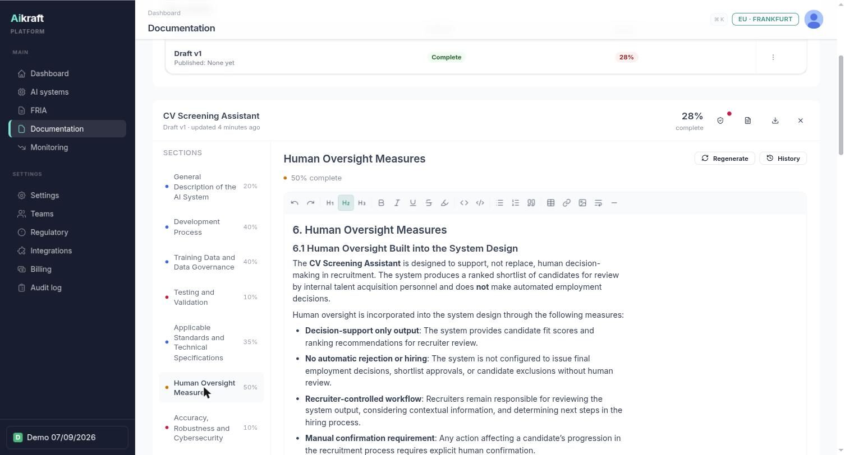Select Training Data and Data Governance section
Viewport: 845px width, 455px height.
[211, 262]
